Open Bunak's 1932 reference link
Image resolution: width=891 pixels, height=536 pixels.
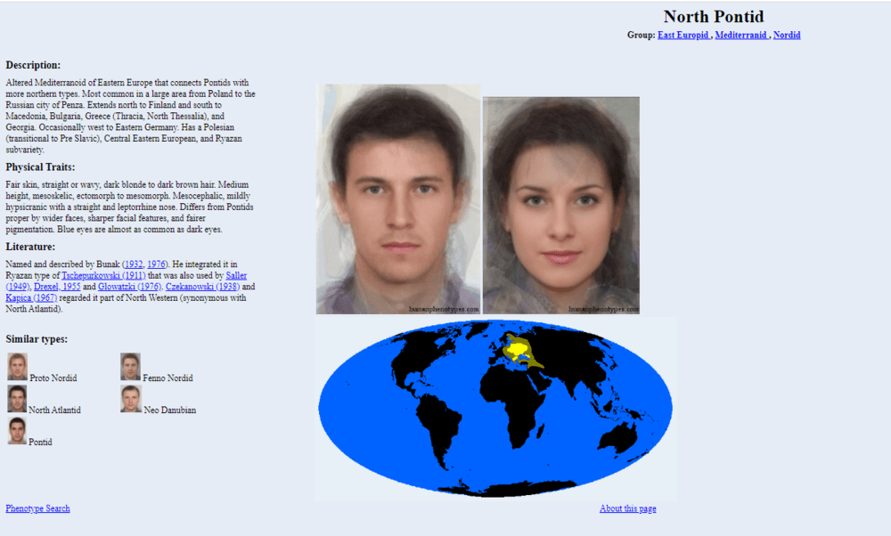[133, 264]
